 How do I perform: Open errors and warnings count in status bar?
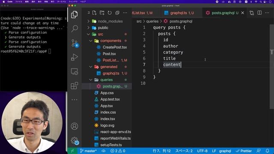(118, 151)
